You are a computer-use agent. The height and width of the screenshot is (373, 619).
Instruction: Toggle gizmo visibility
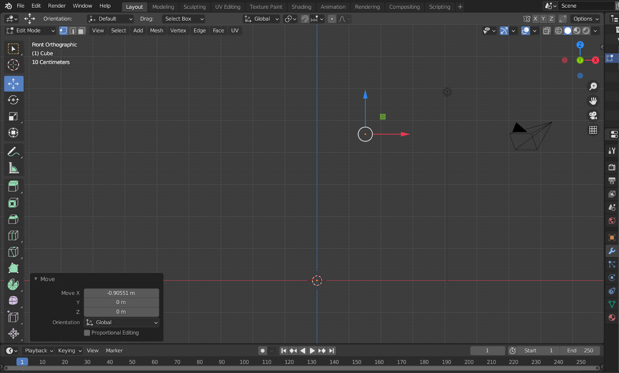(504, 31)
